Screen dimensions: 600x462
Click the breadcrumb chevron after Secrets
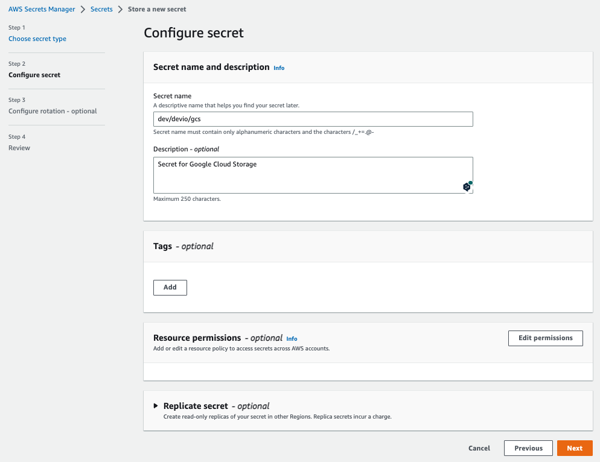pyautogui.click(x=120, y=9)
